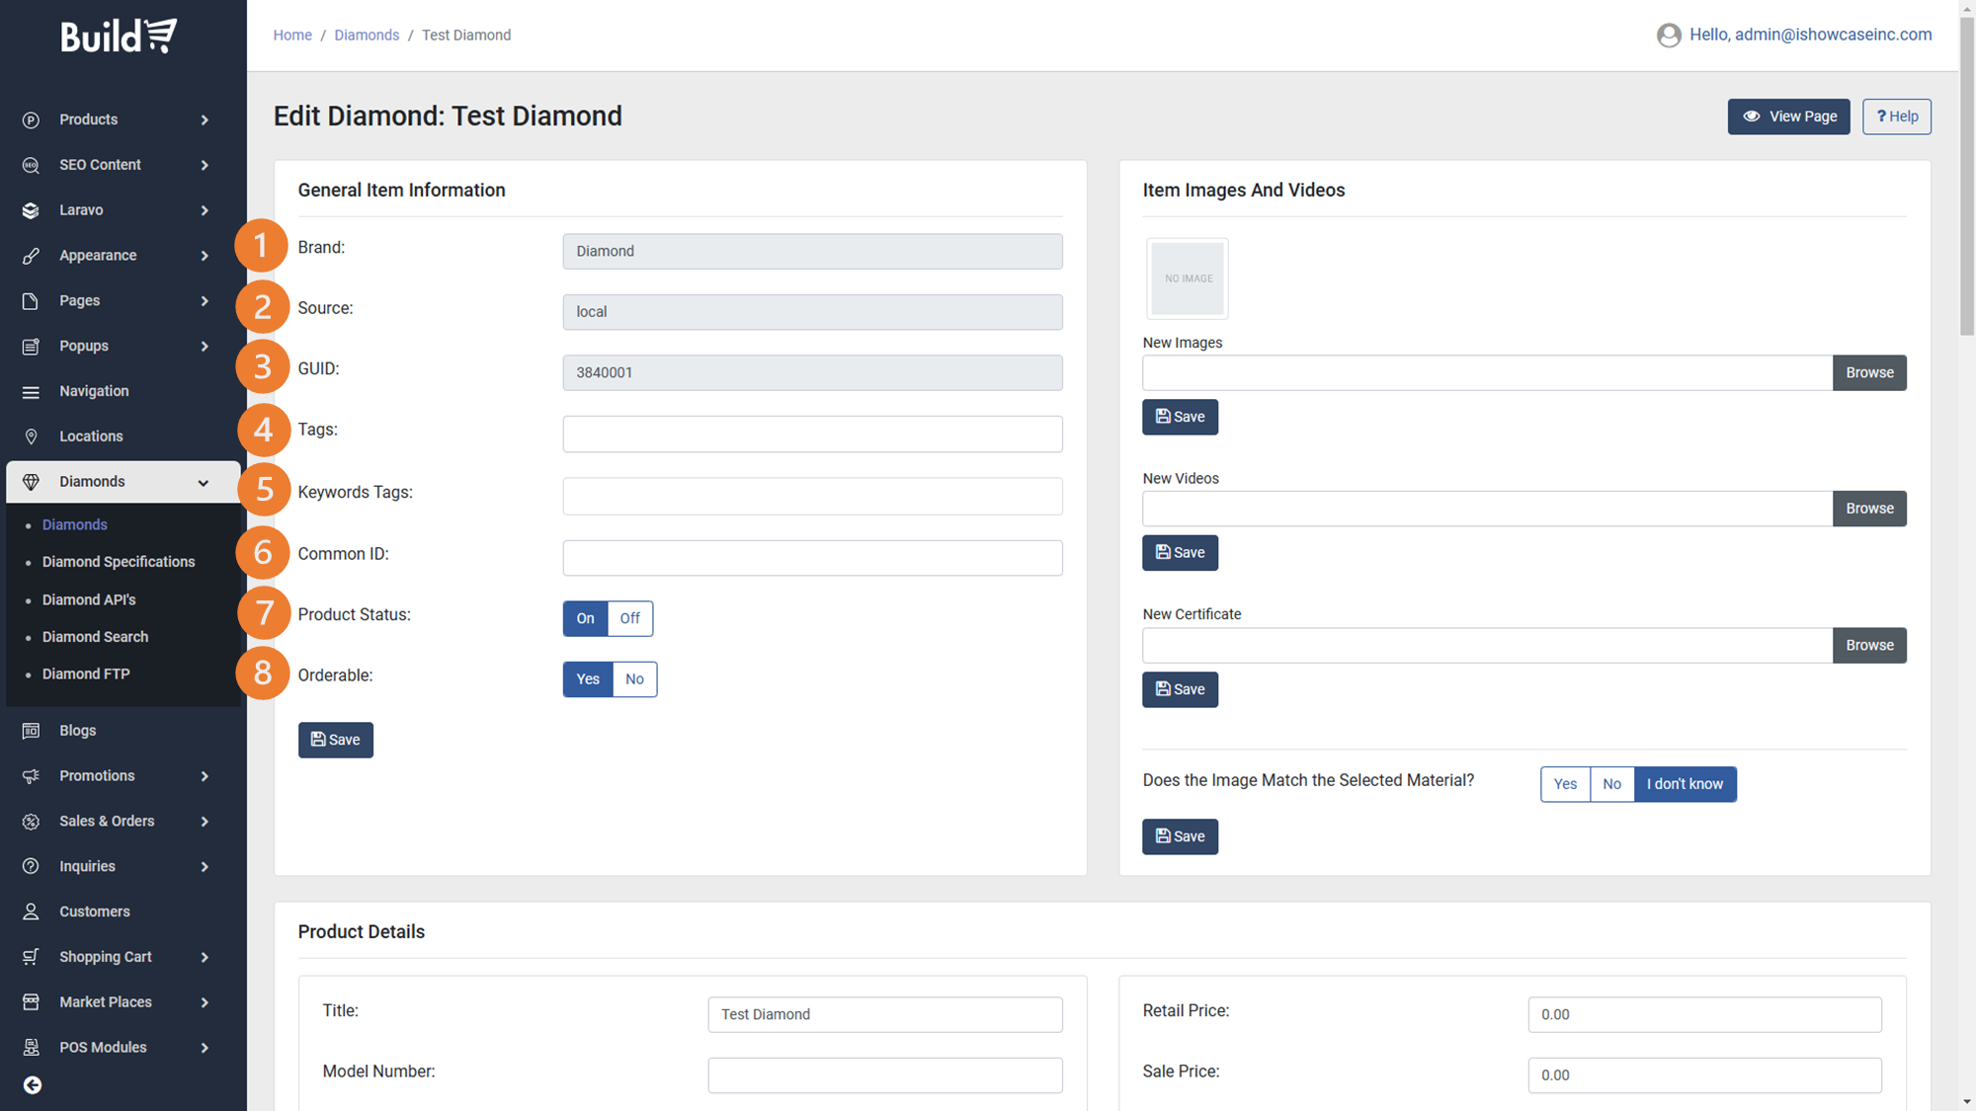Click the user avatar icon in header
The width and height of the screenshot is (1976, 1111).
tap(1669, 36)
